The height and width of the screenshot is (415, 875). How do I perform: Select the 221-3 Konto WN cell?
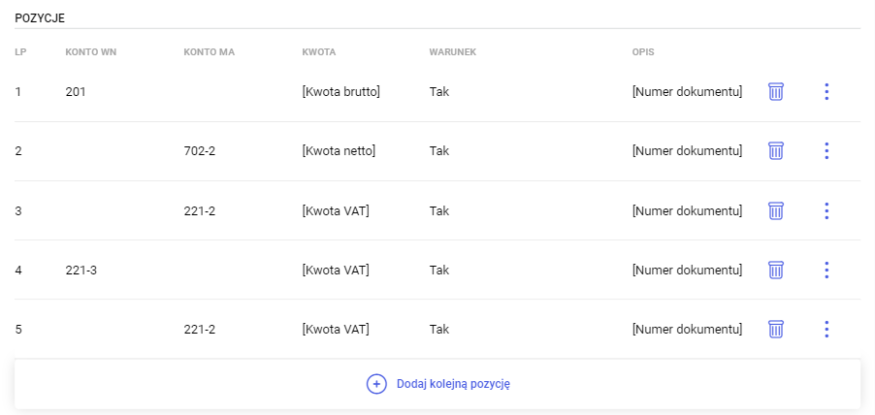tap(81, 270)
